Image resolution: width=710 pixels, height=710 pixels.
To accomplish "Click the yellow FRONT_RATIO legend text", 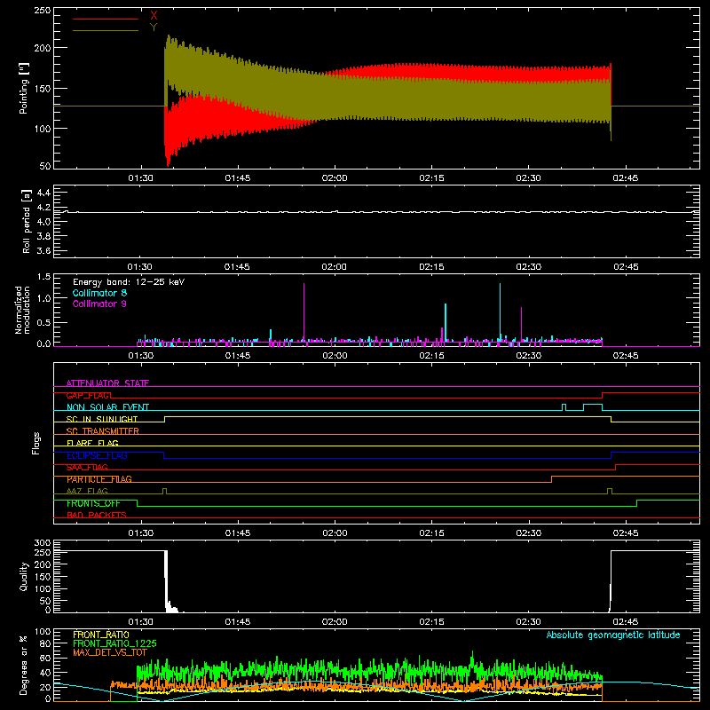I will [101, 635].
